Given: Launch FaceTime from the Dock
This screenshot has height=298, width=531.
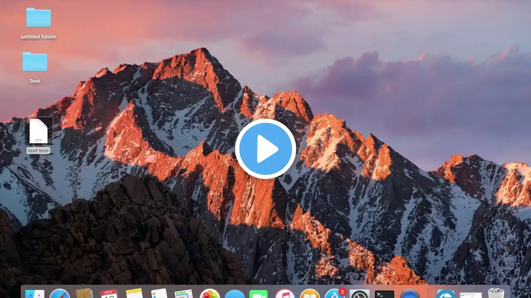Looking at the screenshot, I should point(258,294).
